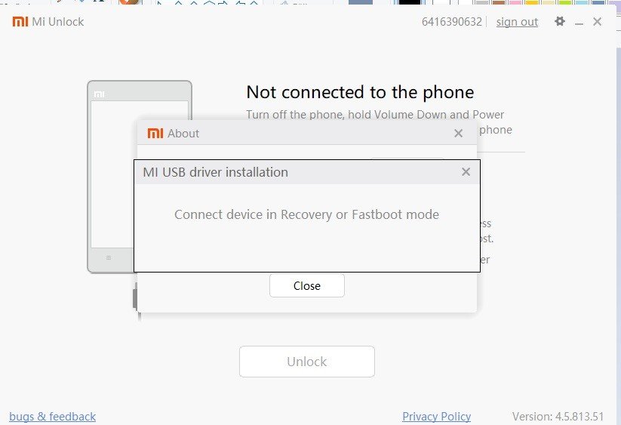This screenshot has width=621, height=425.
Task: Minimize the Mi Unlock window
Action: [579, 23]
